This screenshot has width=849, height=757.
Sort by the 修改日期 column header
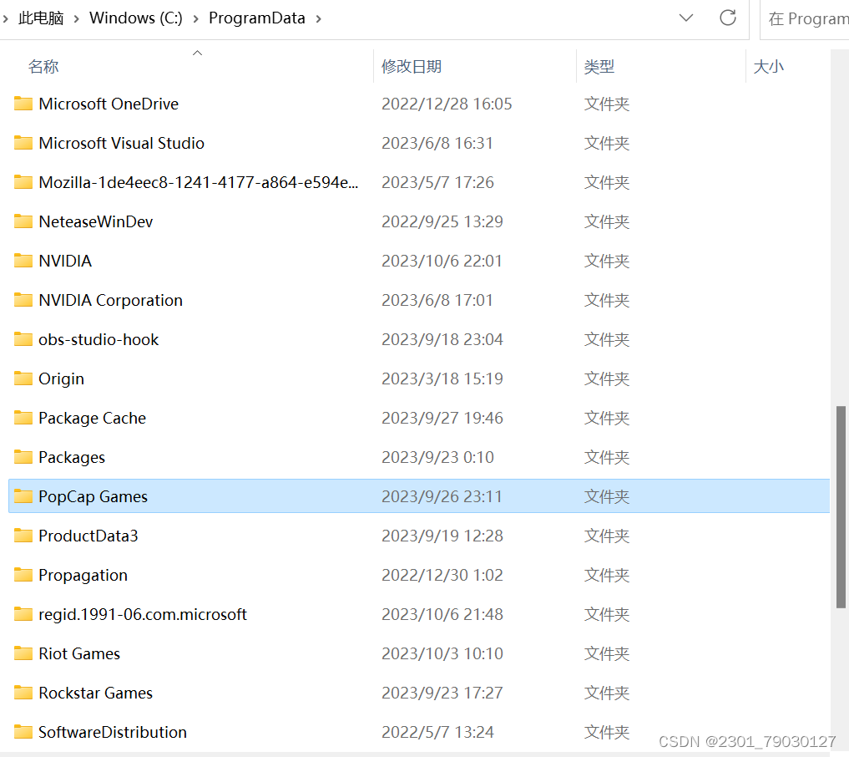412,67
